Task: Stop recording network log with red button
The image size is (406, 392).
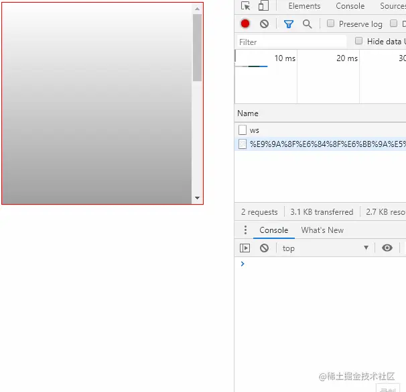Action: (x=245, y=23)
